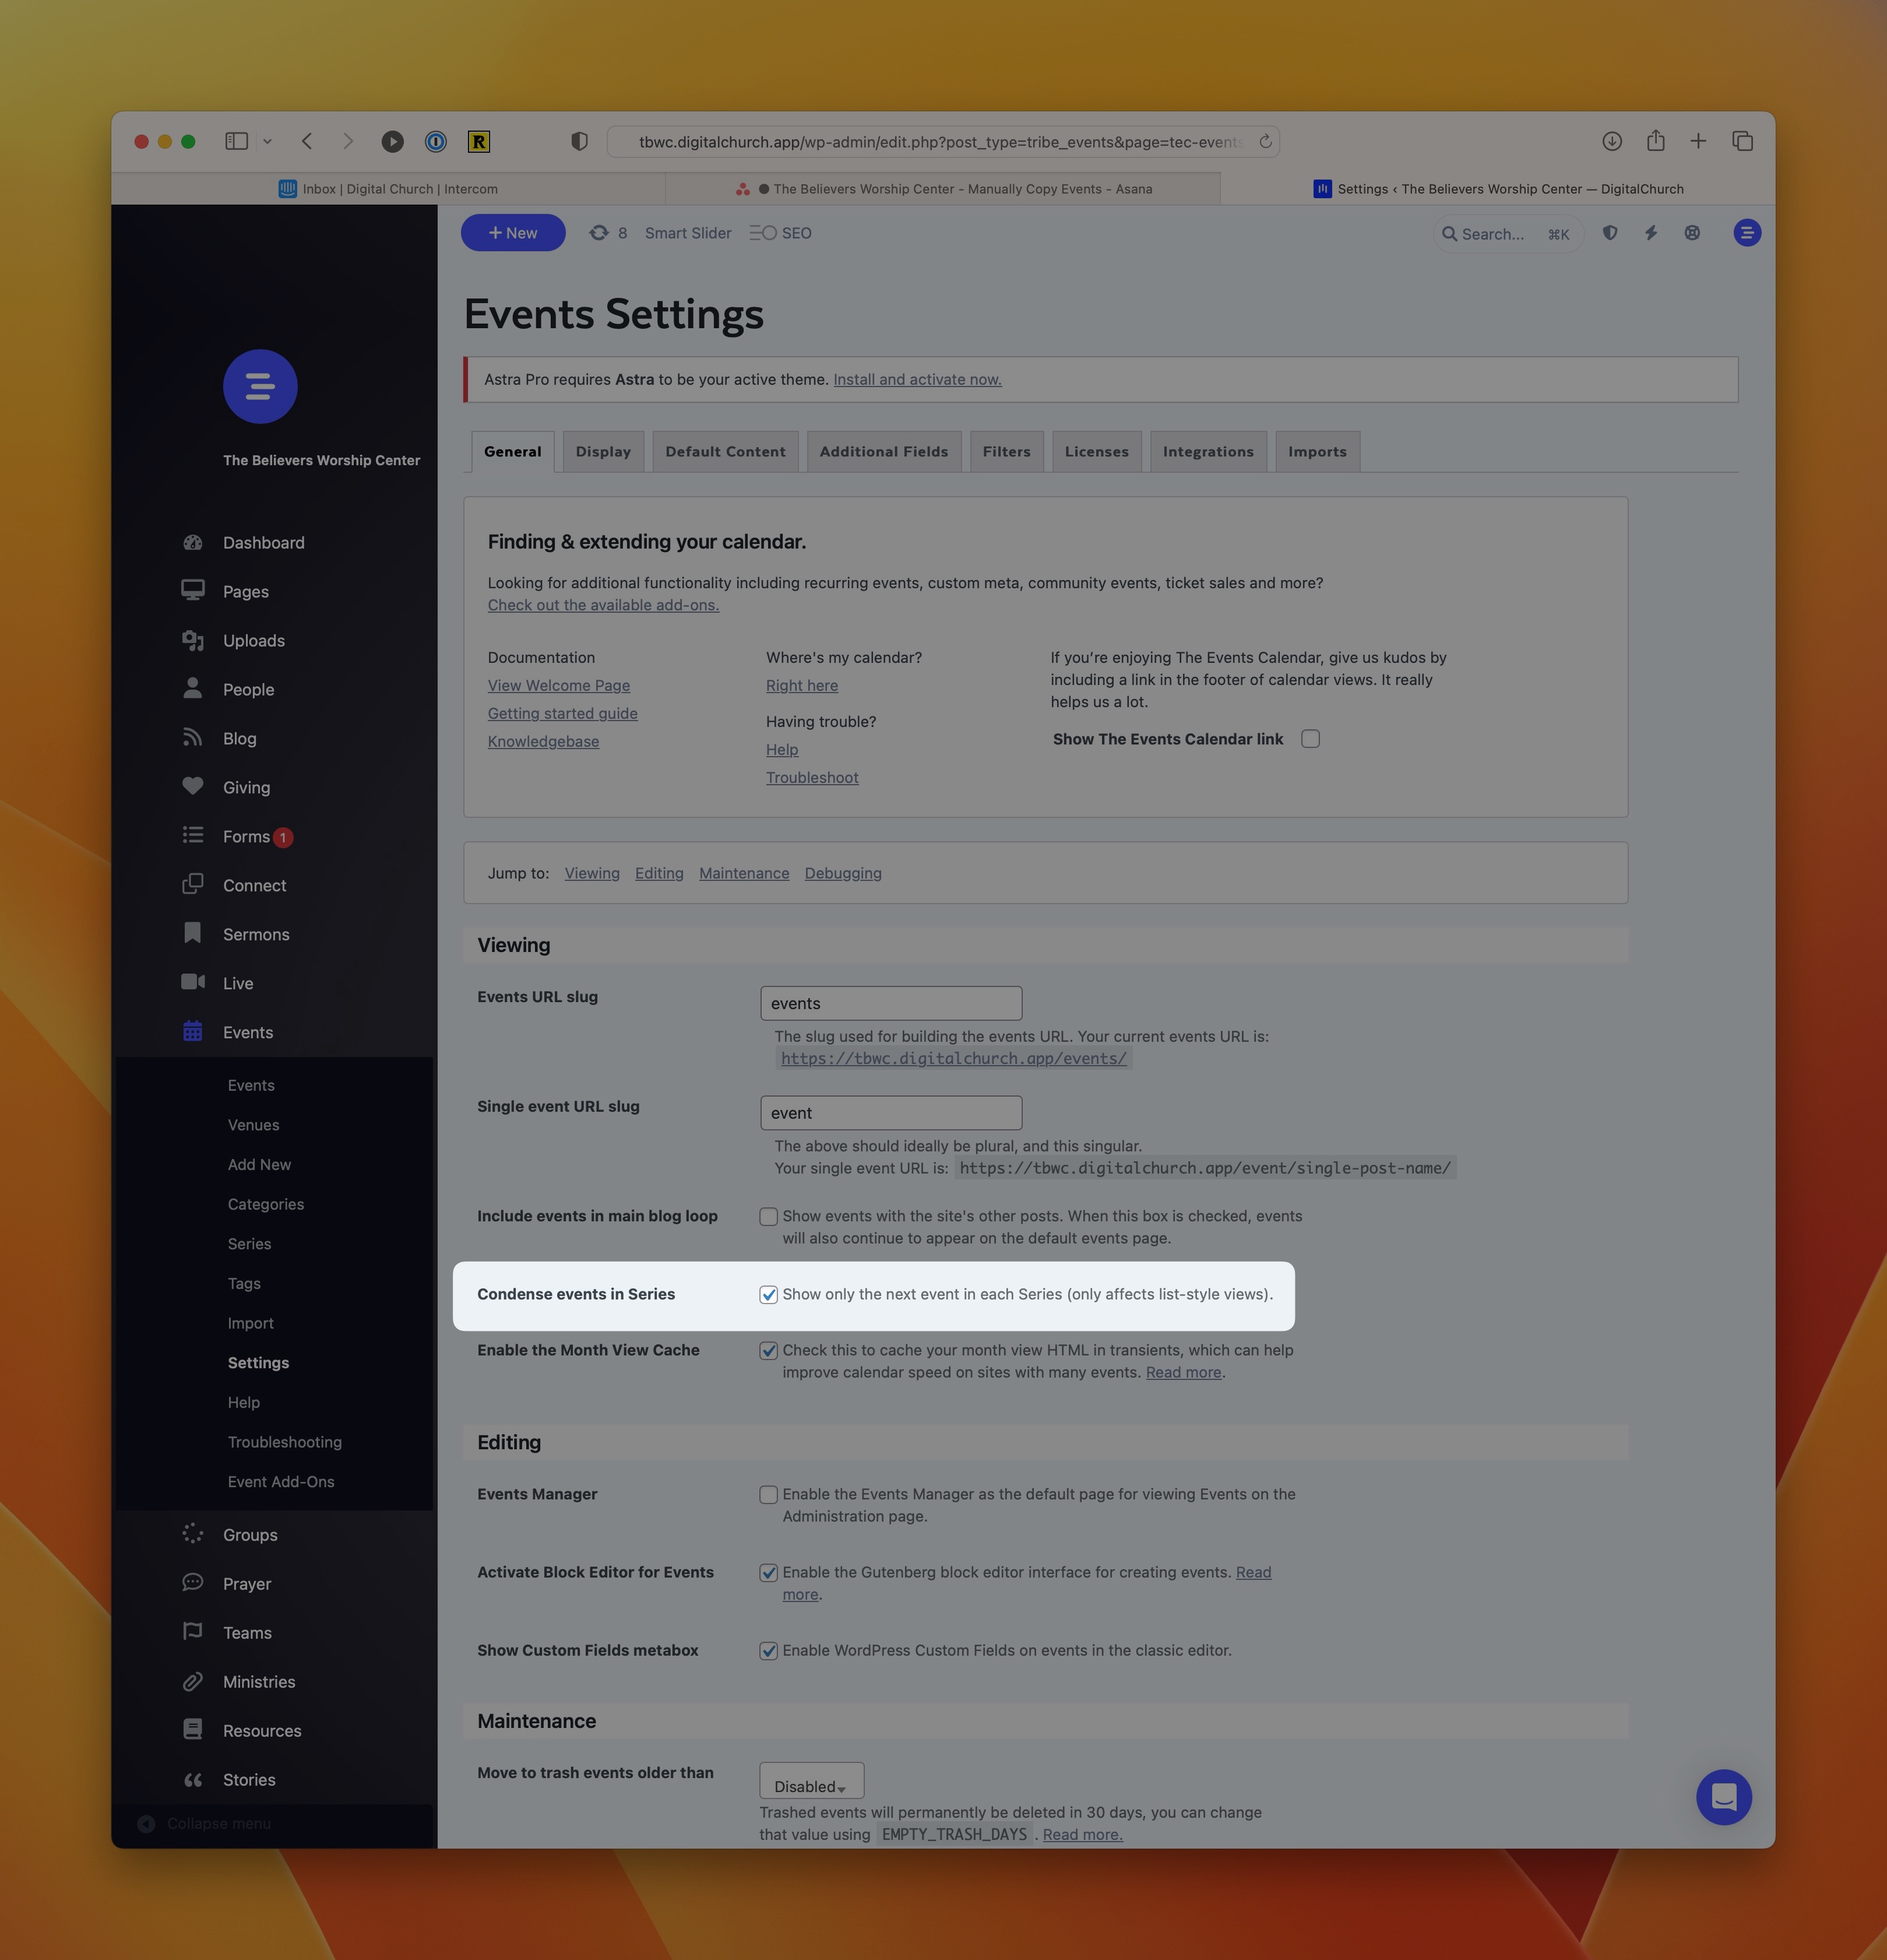1887x1960 pixels.
Task: Open the privacy shield icon beside address bar
Action: tap(579, 141)
